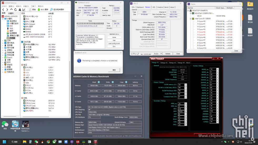Viewport: 258px width, 145px height.
Task: Open the CPU-Z Tools dropdown arrow
Action: click(161, 54)
